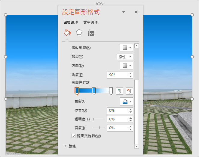Click the 亮度 0% input field
Screen dimensions: 199x157
pos(118,128)
